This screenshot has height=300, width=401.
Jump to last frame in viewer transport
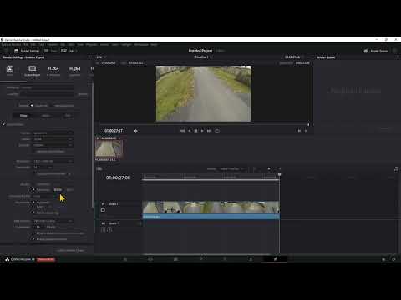(209, 131)
